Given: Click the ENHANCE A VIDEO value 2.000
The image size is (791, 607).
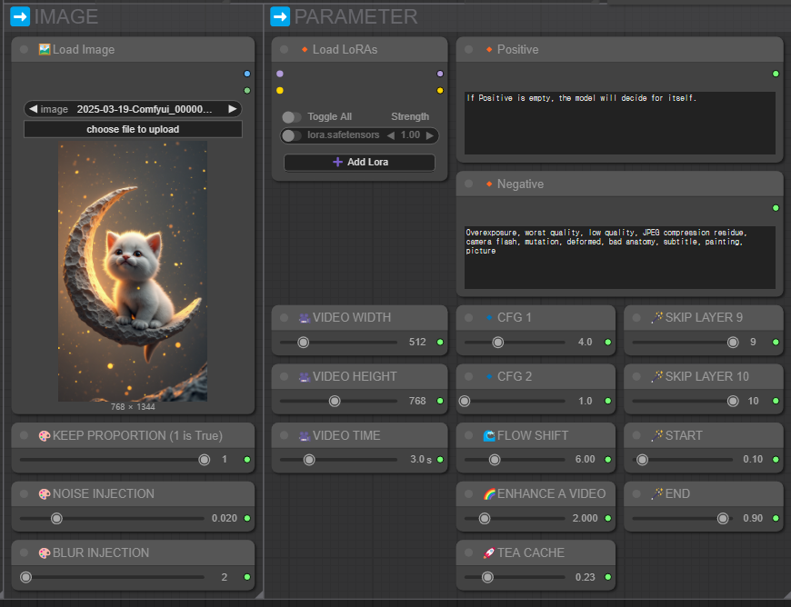Looking at the screenshot, I should click(585, 518).
